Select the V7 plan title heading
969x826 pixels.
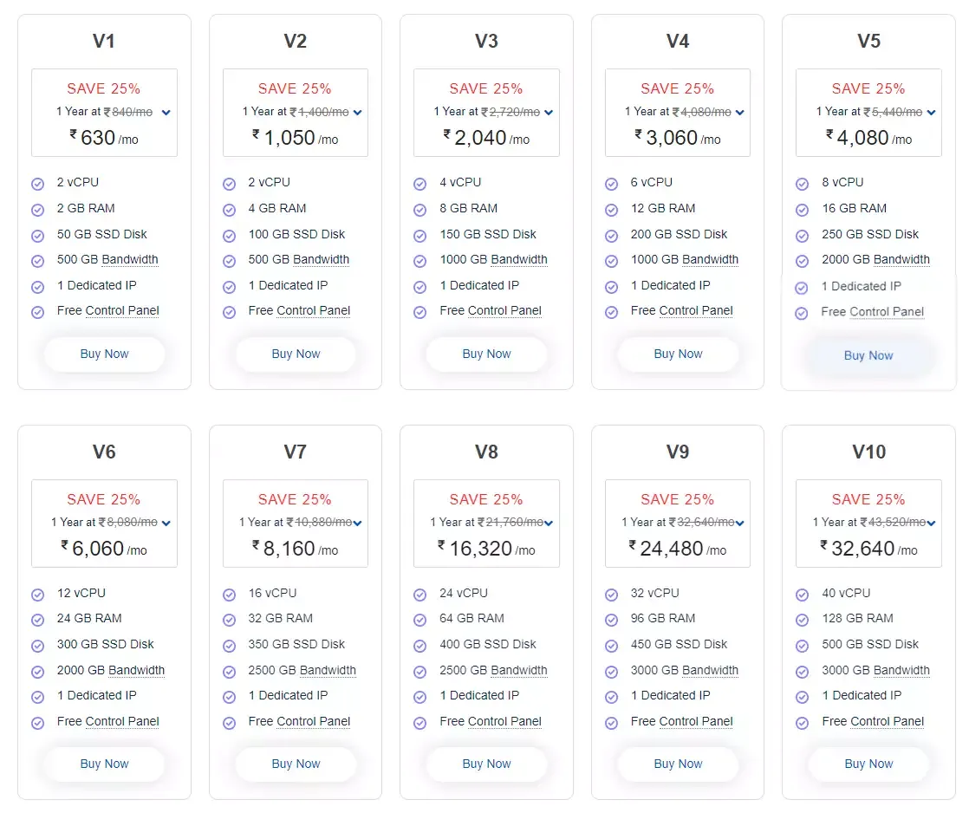coord(296,452)
